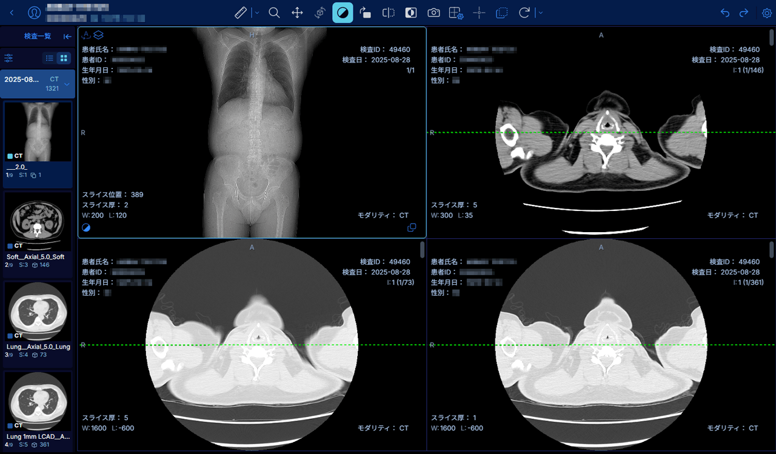Toggle image invert in the toolbar
Viewport: 776px width, 454px height.
[x=411, y=13]
